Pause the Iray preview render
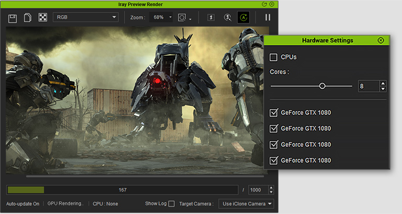Viewport: 402px width, 214px height. pos(267,17)
